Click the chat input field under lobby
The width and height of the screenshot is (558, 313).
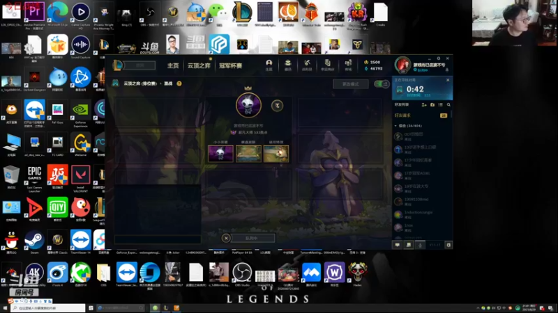tap(158, 239)
